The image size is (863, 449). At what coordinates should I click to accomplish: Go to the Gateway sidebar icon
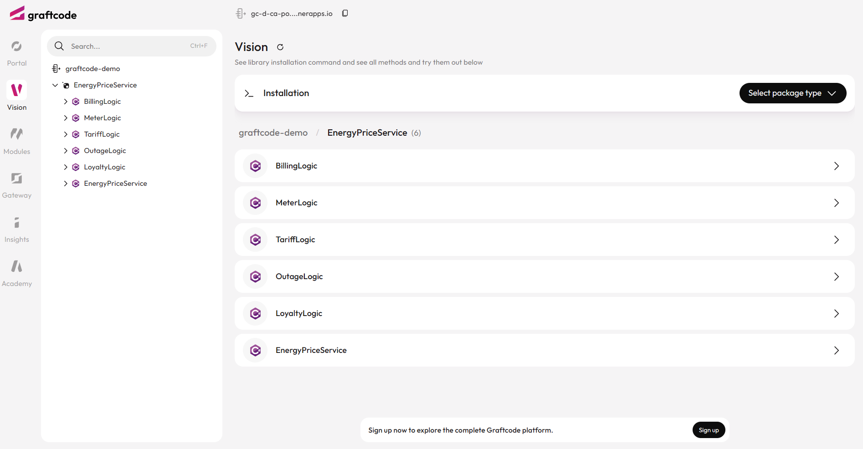click(x=17, y=179)
